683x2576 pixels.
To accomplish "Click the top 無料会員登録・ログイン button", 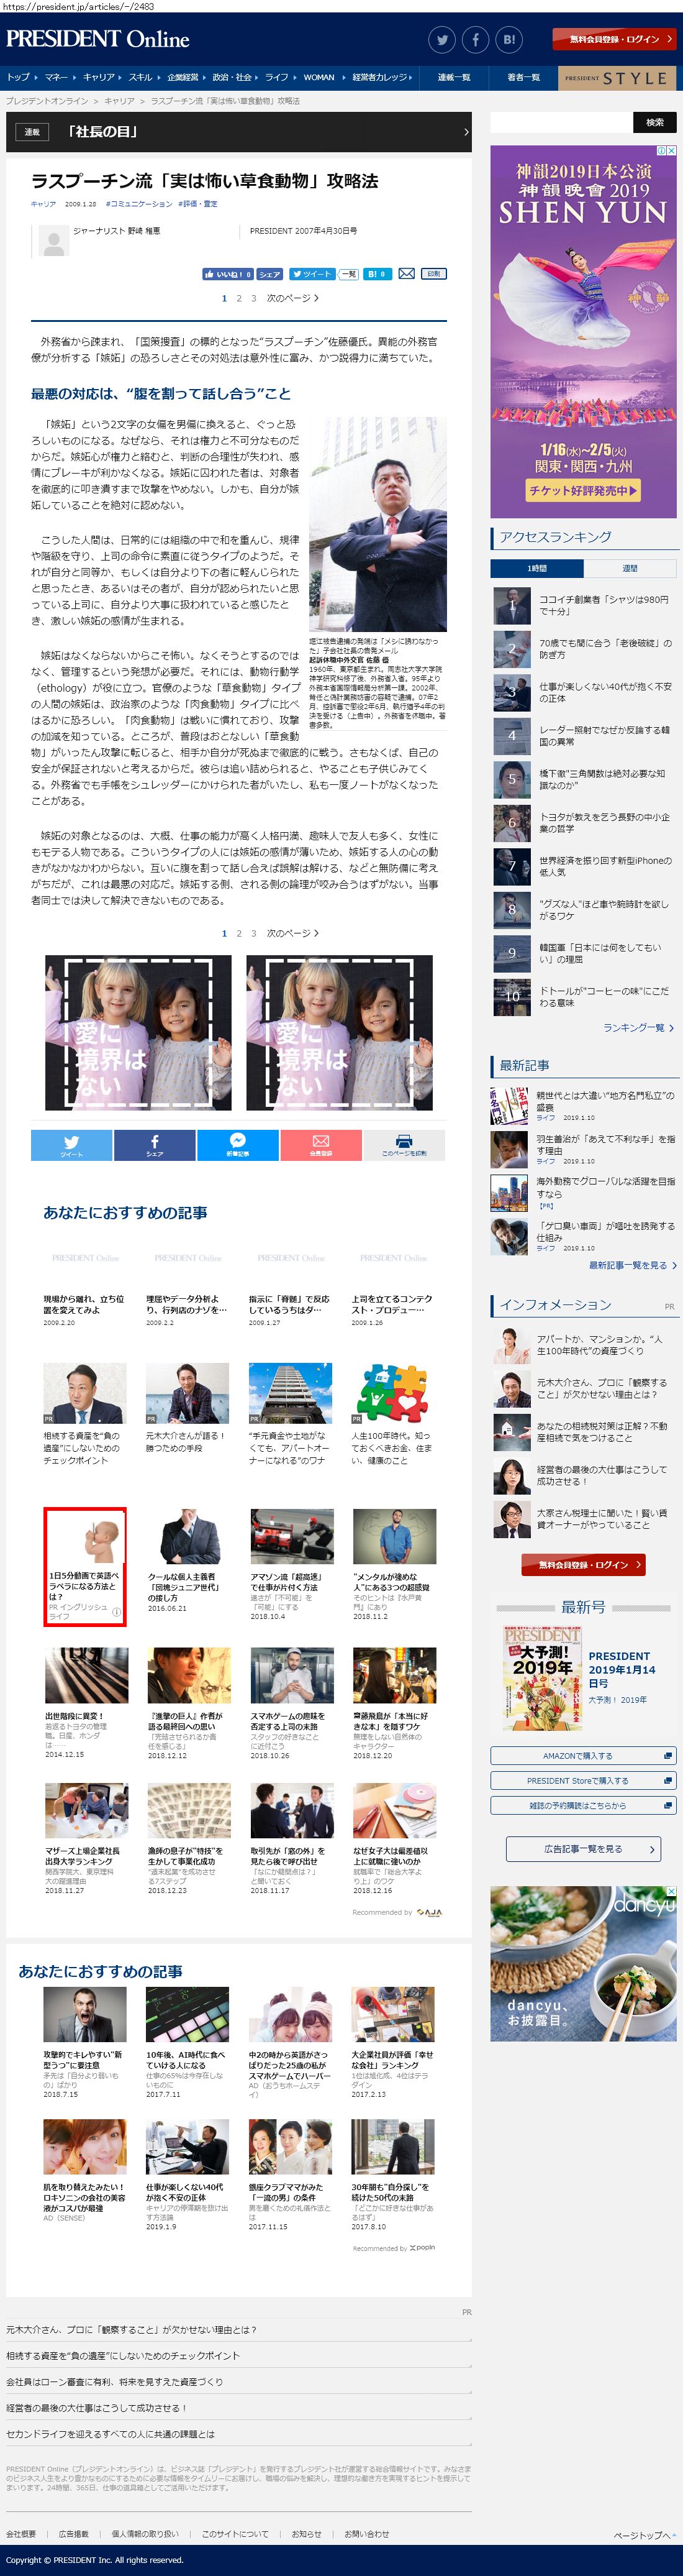I will point(614,39).
